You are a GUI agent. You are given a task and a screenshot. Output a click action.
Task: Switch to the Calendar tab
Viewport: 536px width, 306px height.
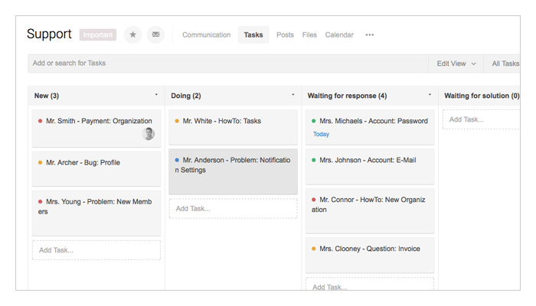pyautogui.click(x=339, y=34)
